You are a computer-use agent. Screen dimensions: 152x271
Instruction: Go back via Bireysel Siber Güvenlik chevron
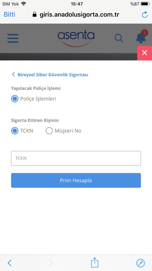pos(13,74)
